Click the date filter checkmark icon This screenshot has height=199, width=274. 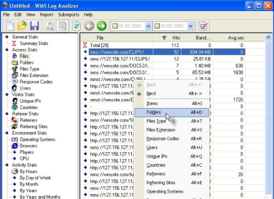click(x=204, y=26)
